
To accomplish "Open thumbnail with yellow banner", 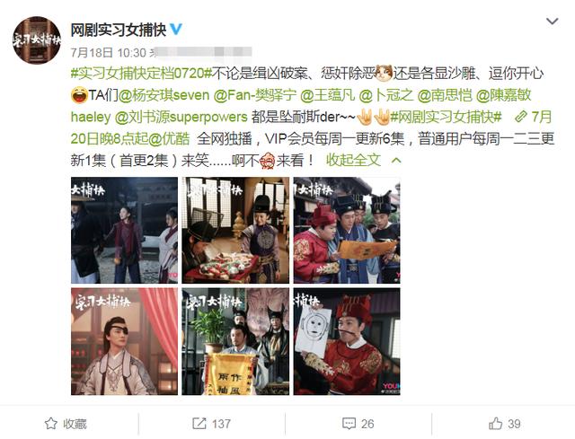I will click(235, 341).
